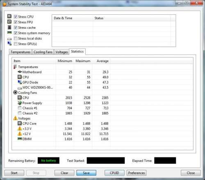
Task: Click the AIDA64 flame icon in title bar
Action: pyautogui.click(x=5, y=4)
